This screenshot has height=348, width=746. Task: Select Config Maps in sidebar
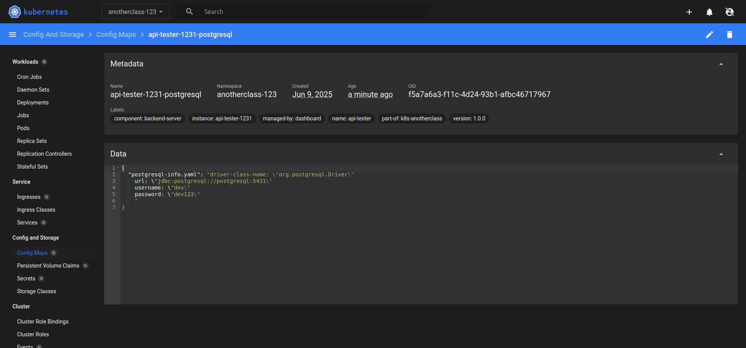(x=32, y=253)
